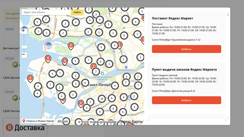
Task: Select the Yandex pin by Большая Нева
Action: click(x=81, y=104)
